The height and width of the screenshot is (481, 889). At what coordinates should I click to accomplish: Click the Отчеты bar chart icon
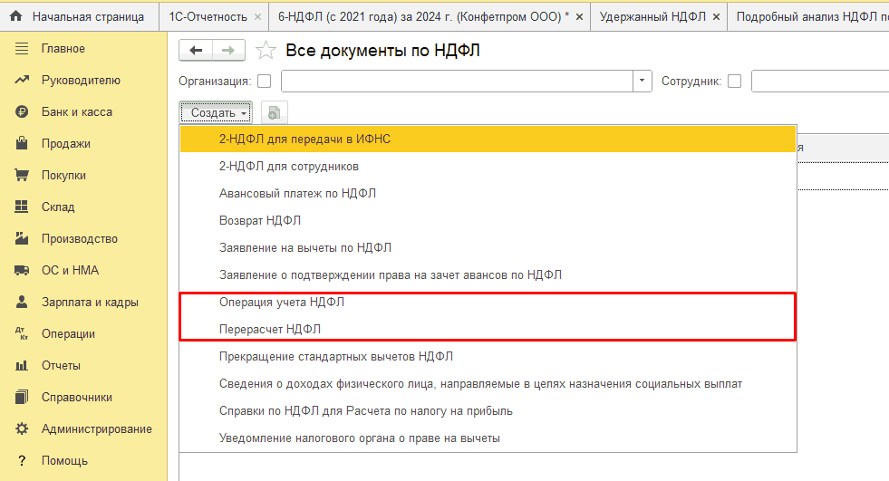point(22,365)
